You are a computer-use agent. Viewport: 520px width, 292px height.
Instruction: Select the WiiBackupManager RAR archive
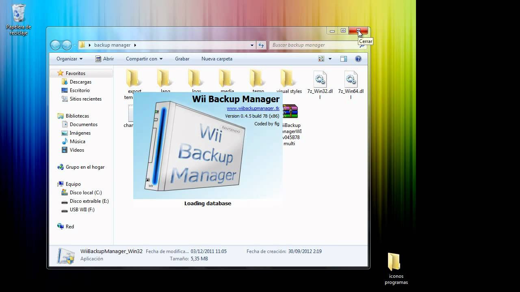[291, 125]
